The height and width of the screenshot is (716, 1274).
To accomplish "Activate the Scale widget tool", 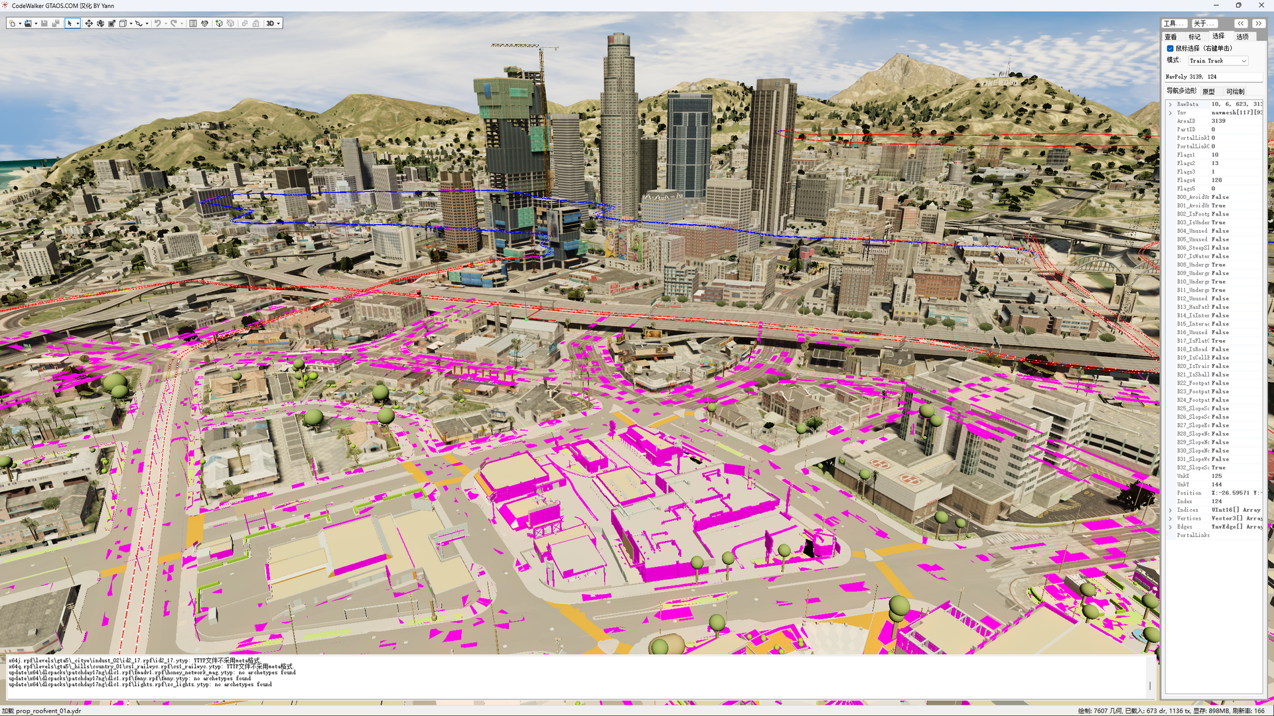I will coord(111,23).
